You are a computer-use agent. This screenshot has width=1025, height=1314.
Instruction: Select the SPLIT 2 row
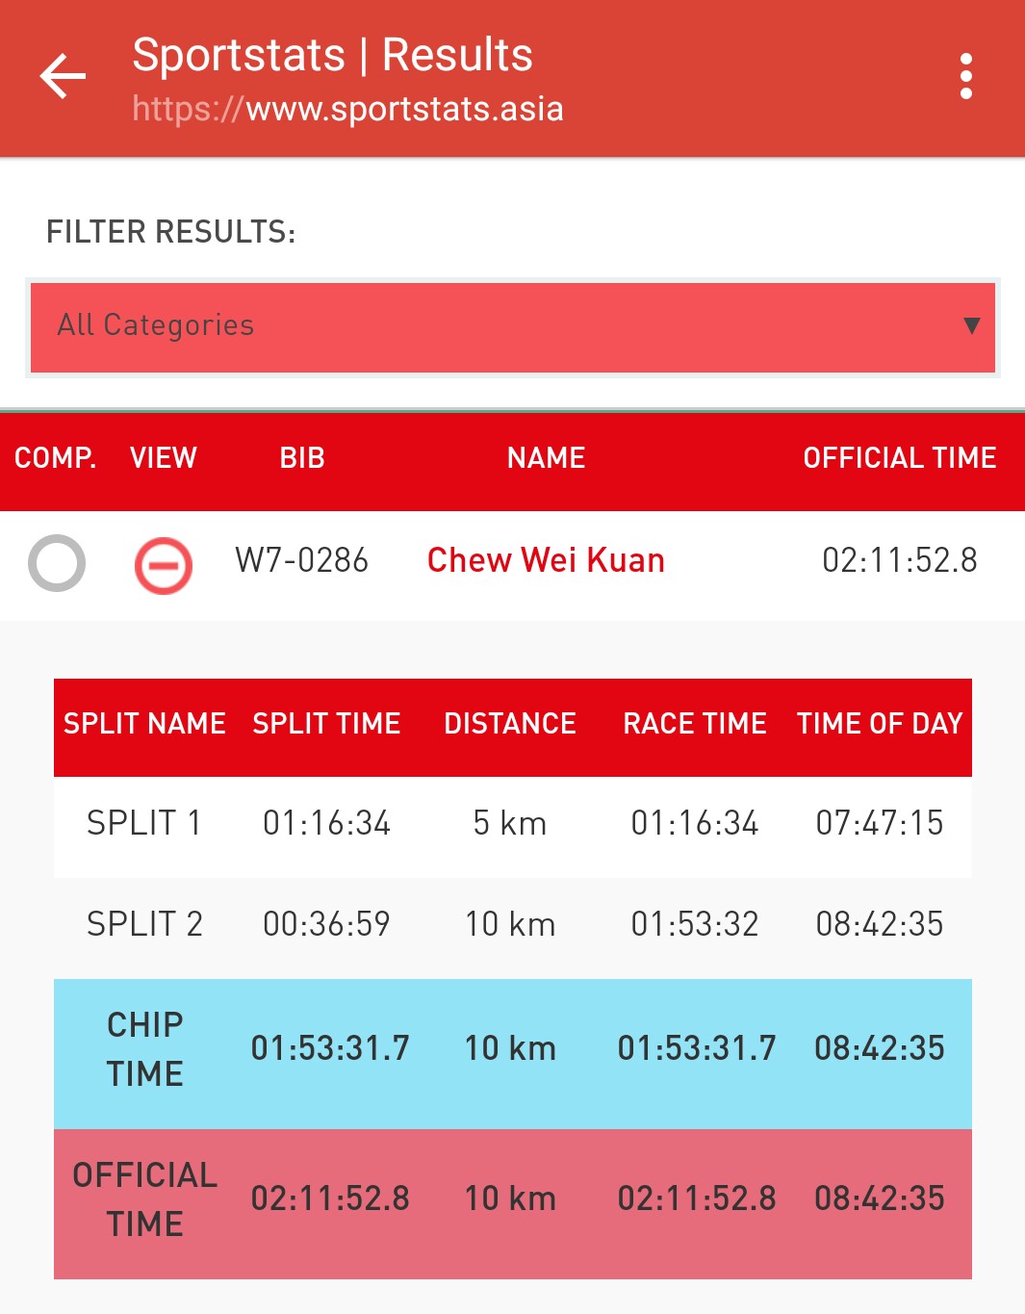pyautogui.click(x=512, y=925)
